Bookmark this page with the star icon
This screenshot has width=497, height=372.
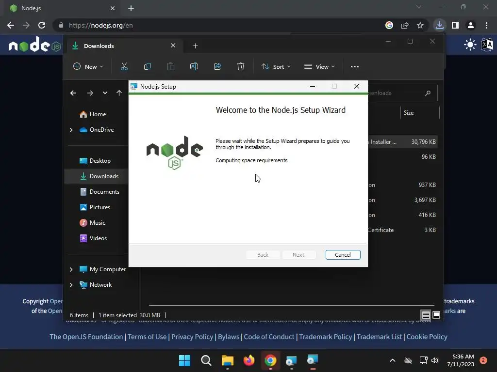[x=420, y=25]
